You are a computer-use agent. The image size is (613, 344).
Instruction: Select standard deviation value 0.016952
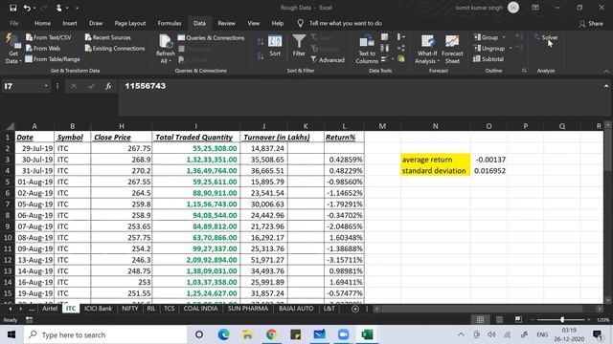(488, 171)
